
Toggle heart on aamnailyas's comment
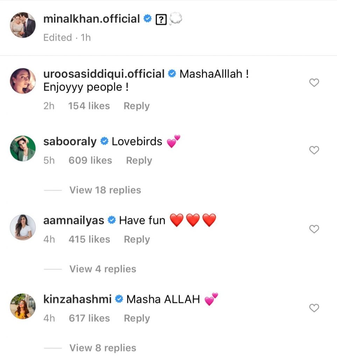point(315,229)
